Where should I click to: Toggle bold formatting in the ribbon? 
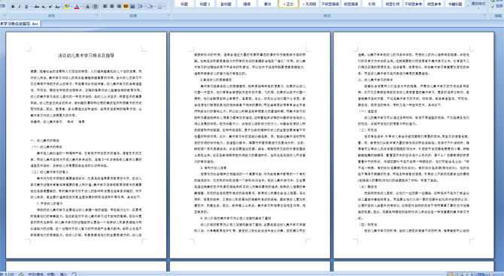(x=13, y=7)
